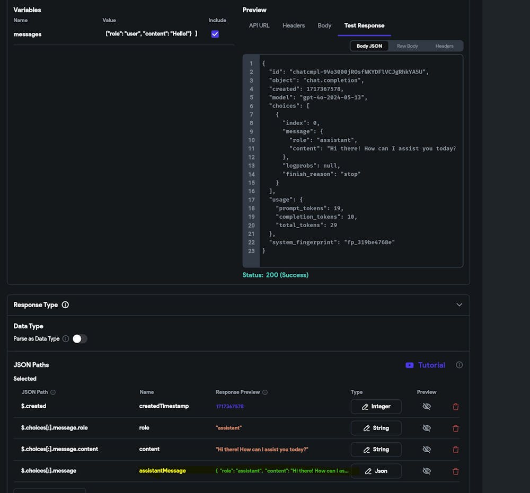Toggle preview visibility for createdTimestamp
Screen dimensions: 530x493
click(427, 407)
